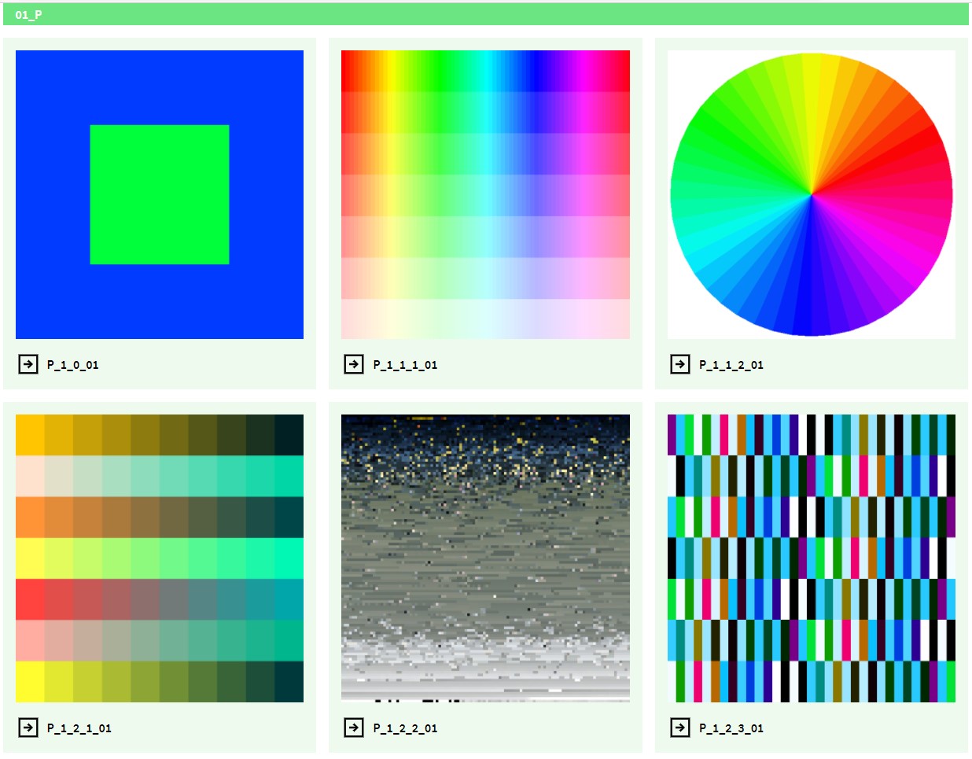Click the green header bar at the top
972x759 pixels.
coord(486,14)
